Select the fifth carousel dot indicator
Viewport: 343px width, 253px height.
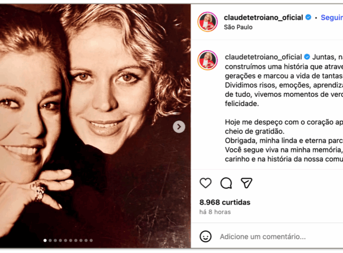65,240
